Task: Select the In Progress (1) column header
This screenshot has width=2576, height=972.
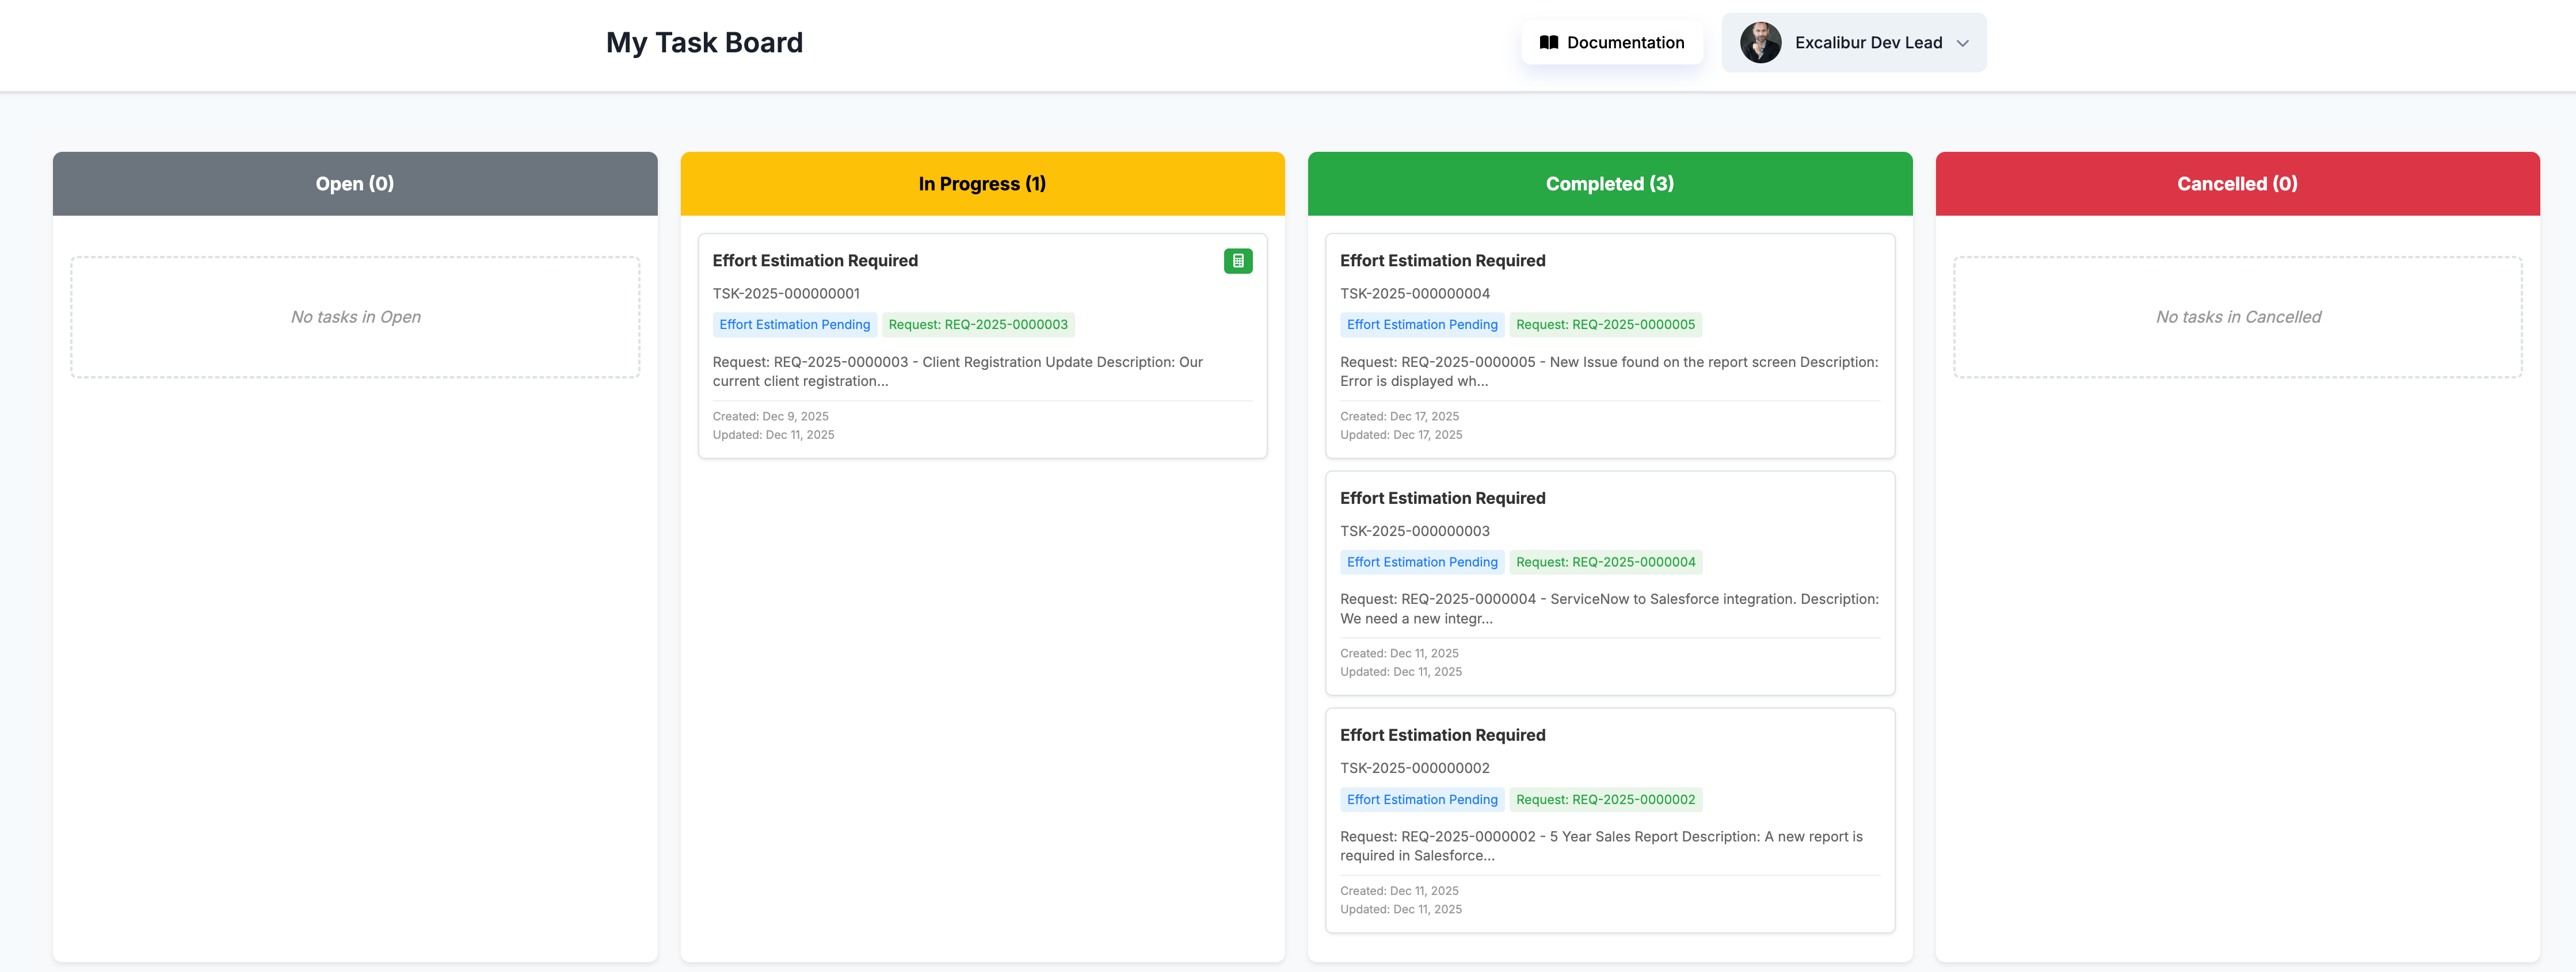Action: [982, 184]
